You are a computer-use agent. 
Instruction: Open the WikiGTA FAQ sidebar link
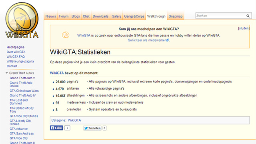[16, 57]
